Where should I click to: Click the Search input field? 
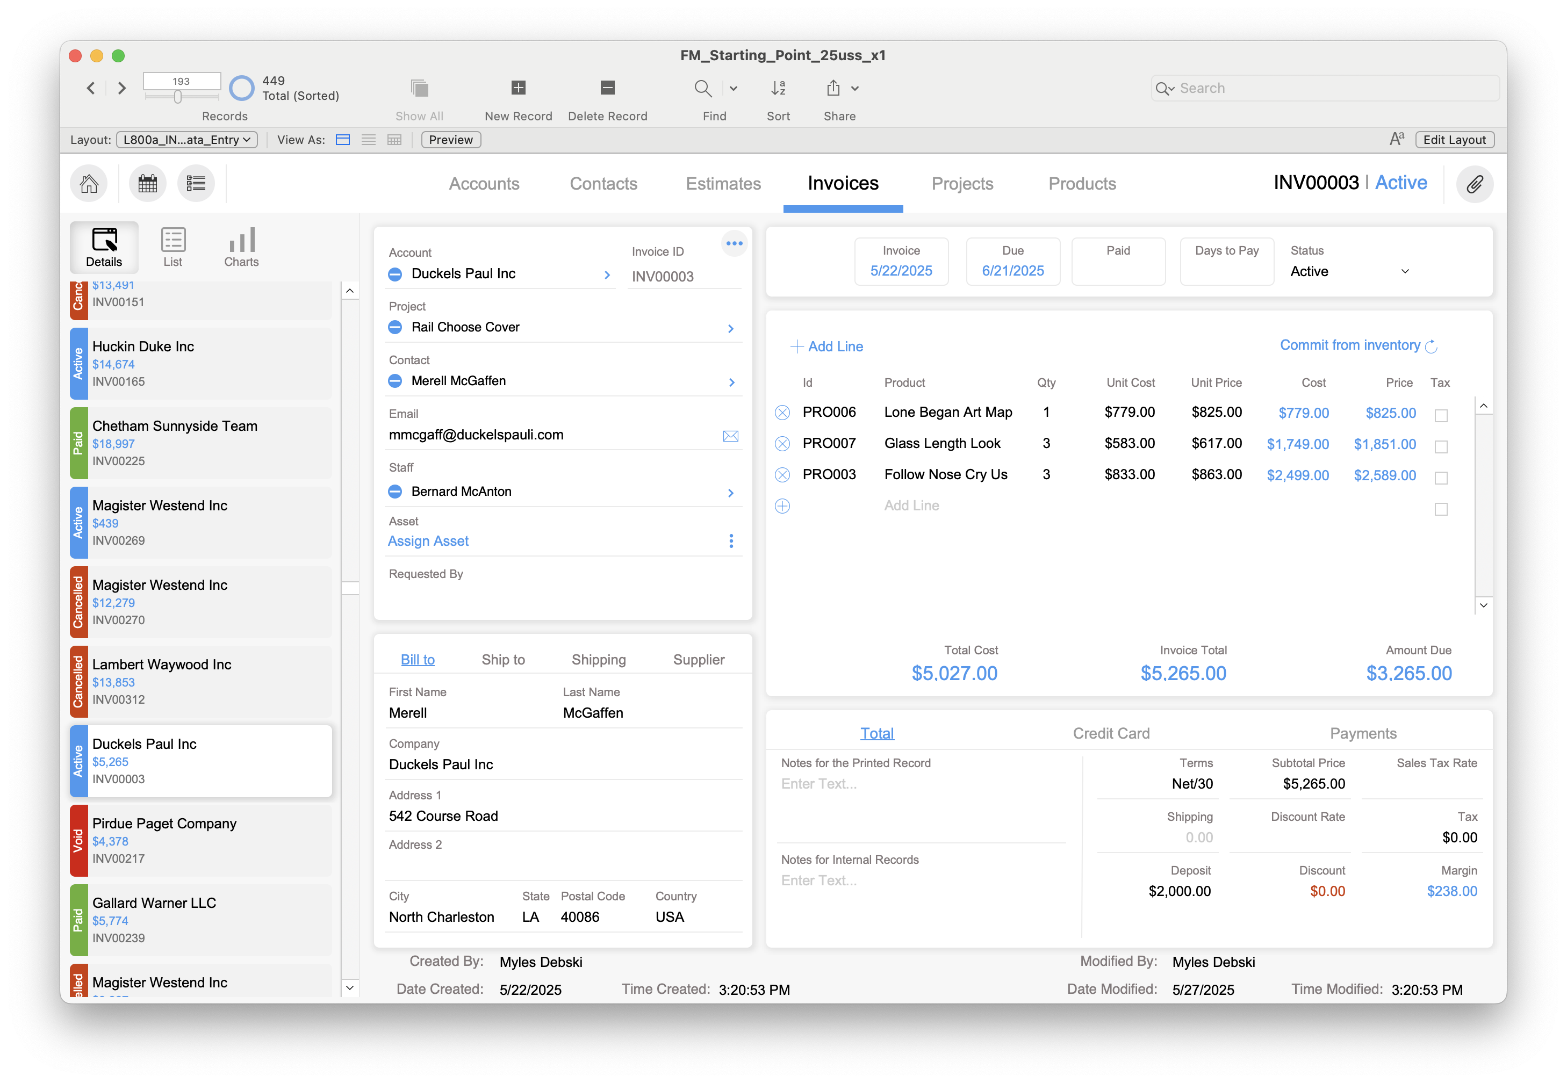[1324, 88]
